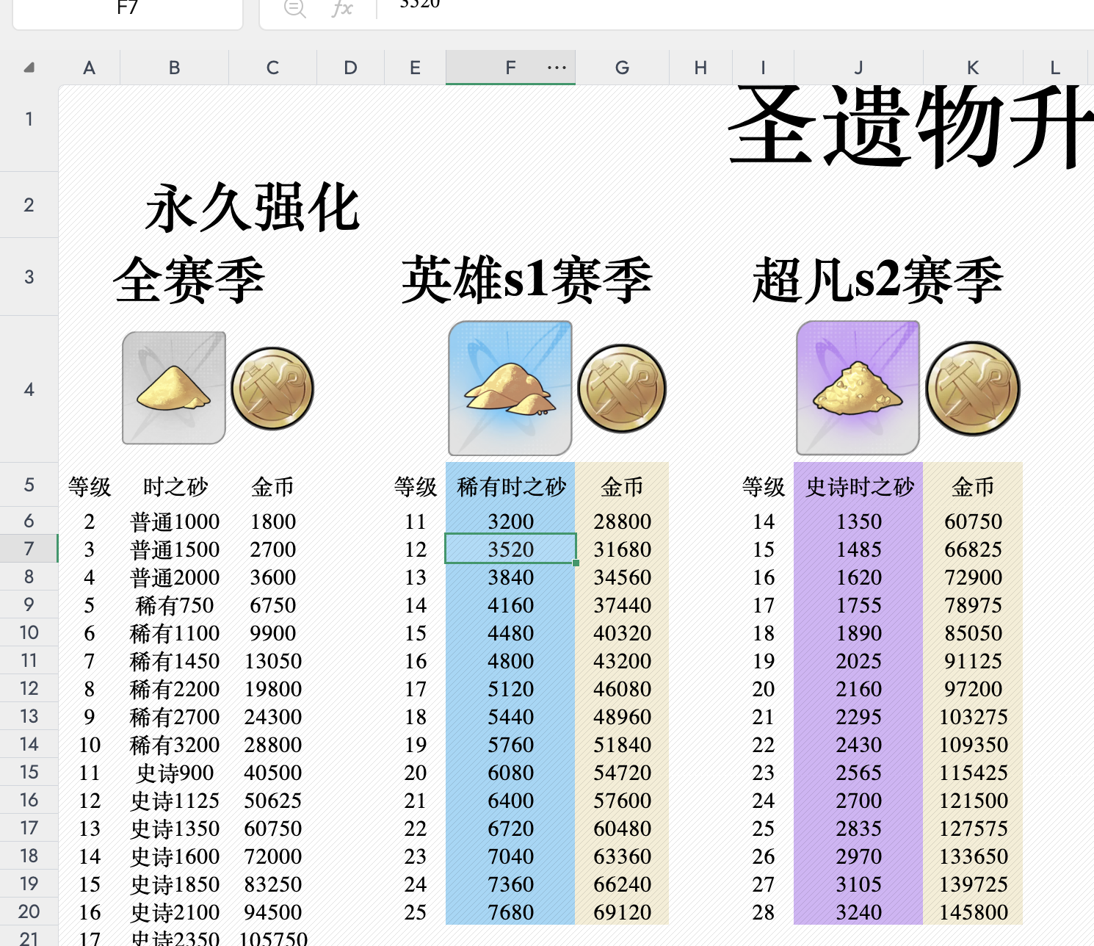1094x946 pixels.
Task: Click the name box showing F7
Action: pyautogui.click(x=128, y=10)
